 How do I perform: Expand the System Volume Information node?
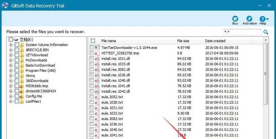coord(11,45)
